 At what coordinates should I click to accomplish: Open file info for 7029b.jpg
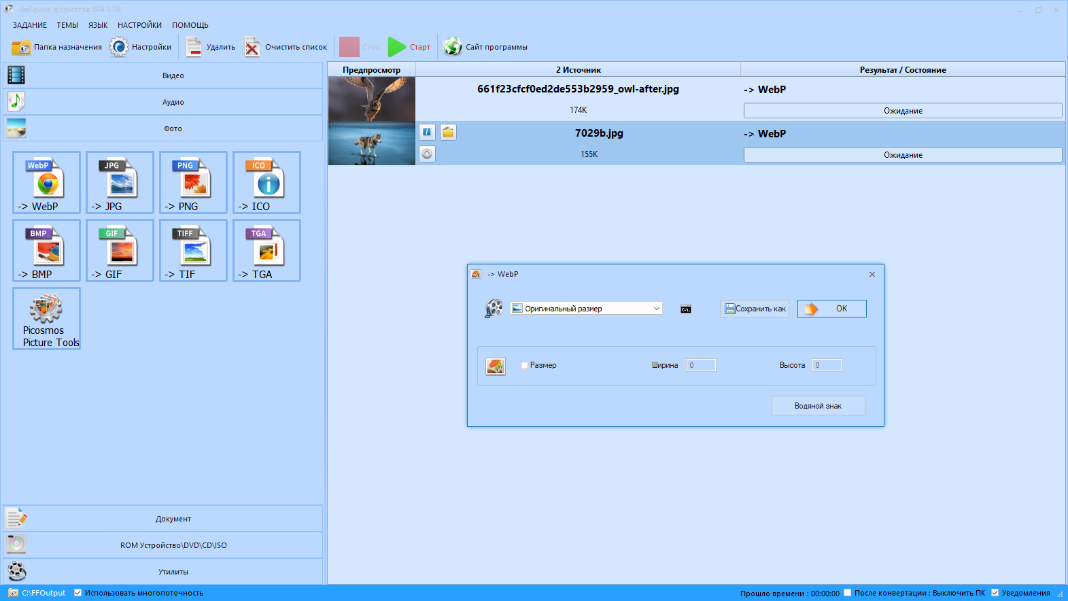[427, 132]
